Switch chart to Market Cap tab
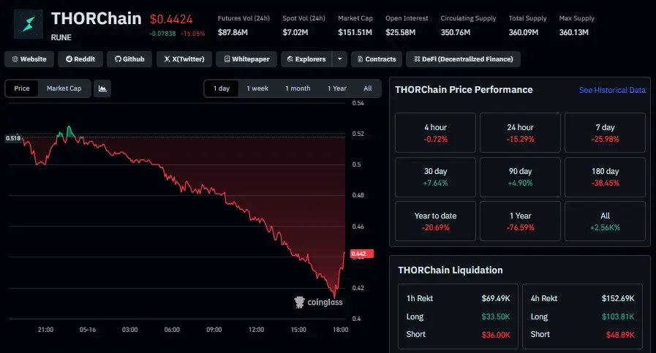This screenshot has width=656, height=353. coord(64,88)
